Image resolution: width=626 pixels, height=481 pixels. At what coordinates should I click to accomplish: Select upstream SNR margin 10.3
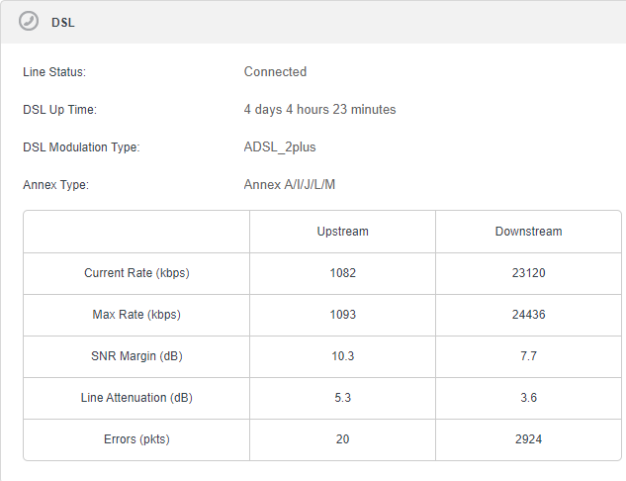(x=342, y=356)
